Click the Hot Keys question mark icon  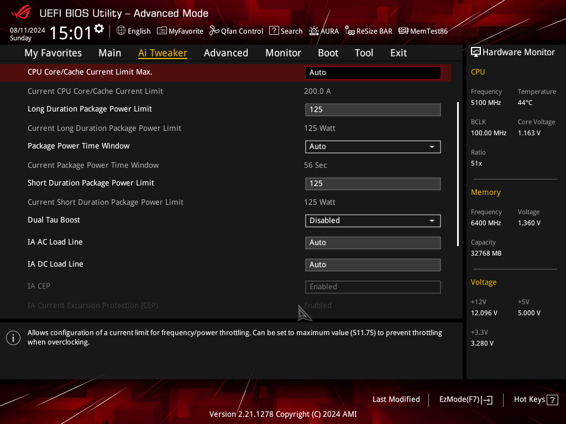pyautogui.click(x=552, y=400)
